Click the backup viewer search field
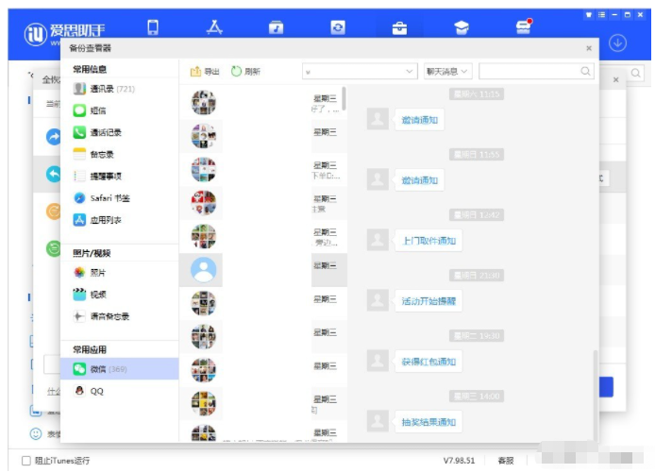The height and width of the screenshot is (473, 672). click(529, 72)
